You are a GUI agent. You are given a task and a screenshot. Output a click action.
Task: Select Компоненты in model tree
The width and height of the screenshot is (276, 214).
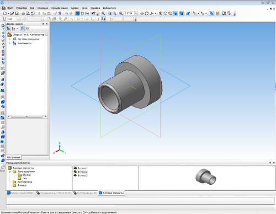click(x=24, y=44)
